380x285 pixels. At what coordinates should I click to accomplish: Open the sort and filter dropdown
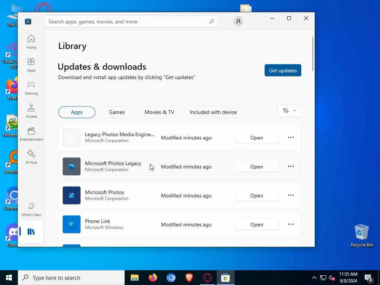[x=289, y=111]
